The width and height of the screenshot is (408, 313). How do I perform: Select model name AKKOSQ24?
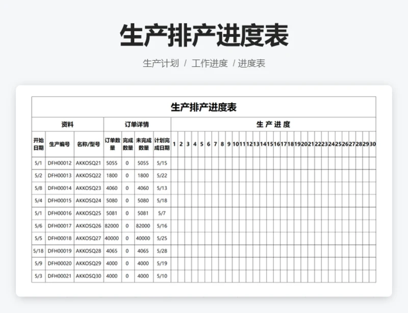pyautogui.click(x=88, y=201)
